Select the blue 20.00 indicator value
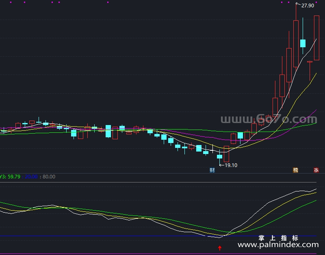The image size is (325, 255). (x=31, y=177)
